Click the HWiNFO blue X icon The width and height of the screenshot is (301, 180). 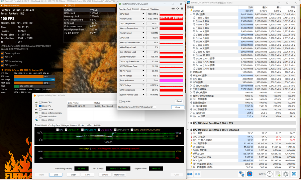click(294, 174)
